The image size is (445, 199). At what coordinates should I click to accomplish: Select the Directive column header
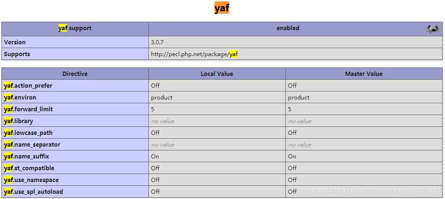(75, 74)
